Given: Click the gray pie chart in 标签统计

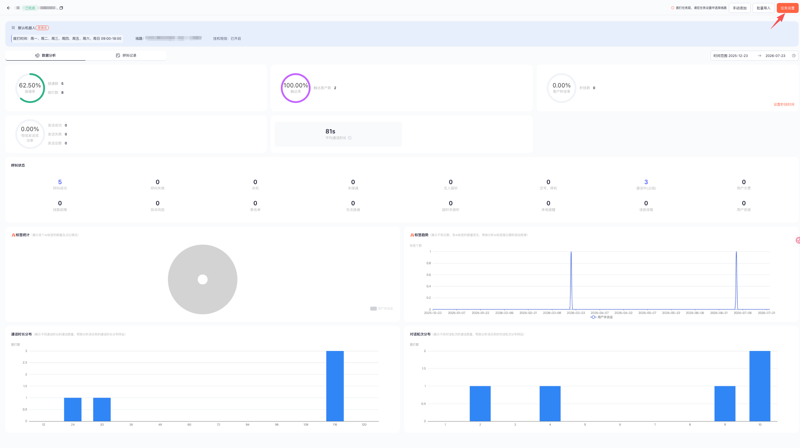Looking at the screenshot, I should pos(203,279).
